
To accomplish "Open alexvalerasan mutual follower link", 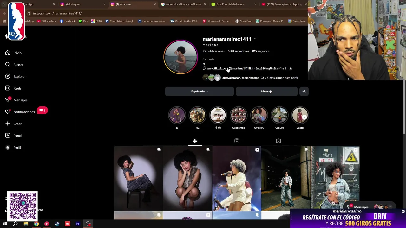I will [x=231, y=78].
